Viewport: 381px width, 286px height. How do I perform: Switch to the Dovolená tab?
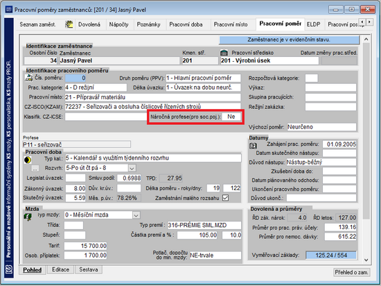tap(89, 24)
